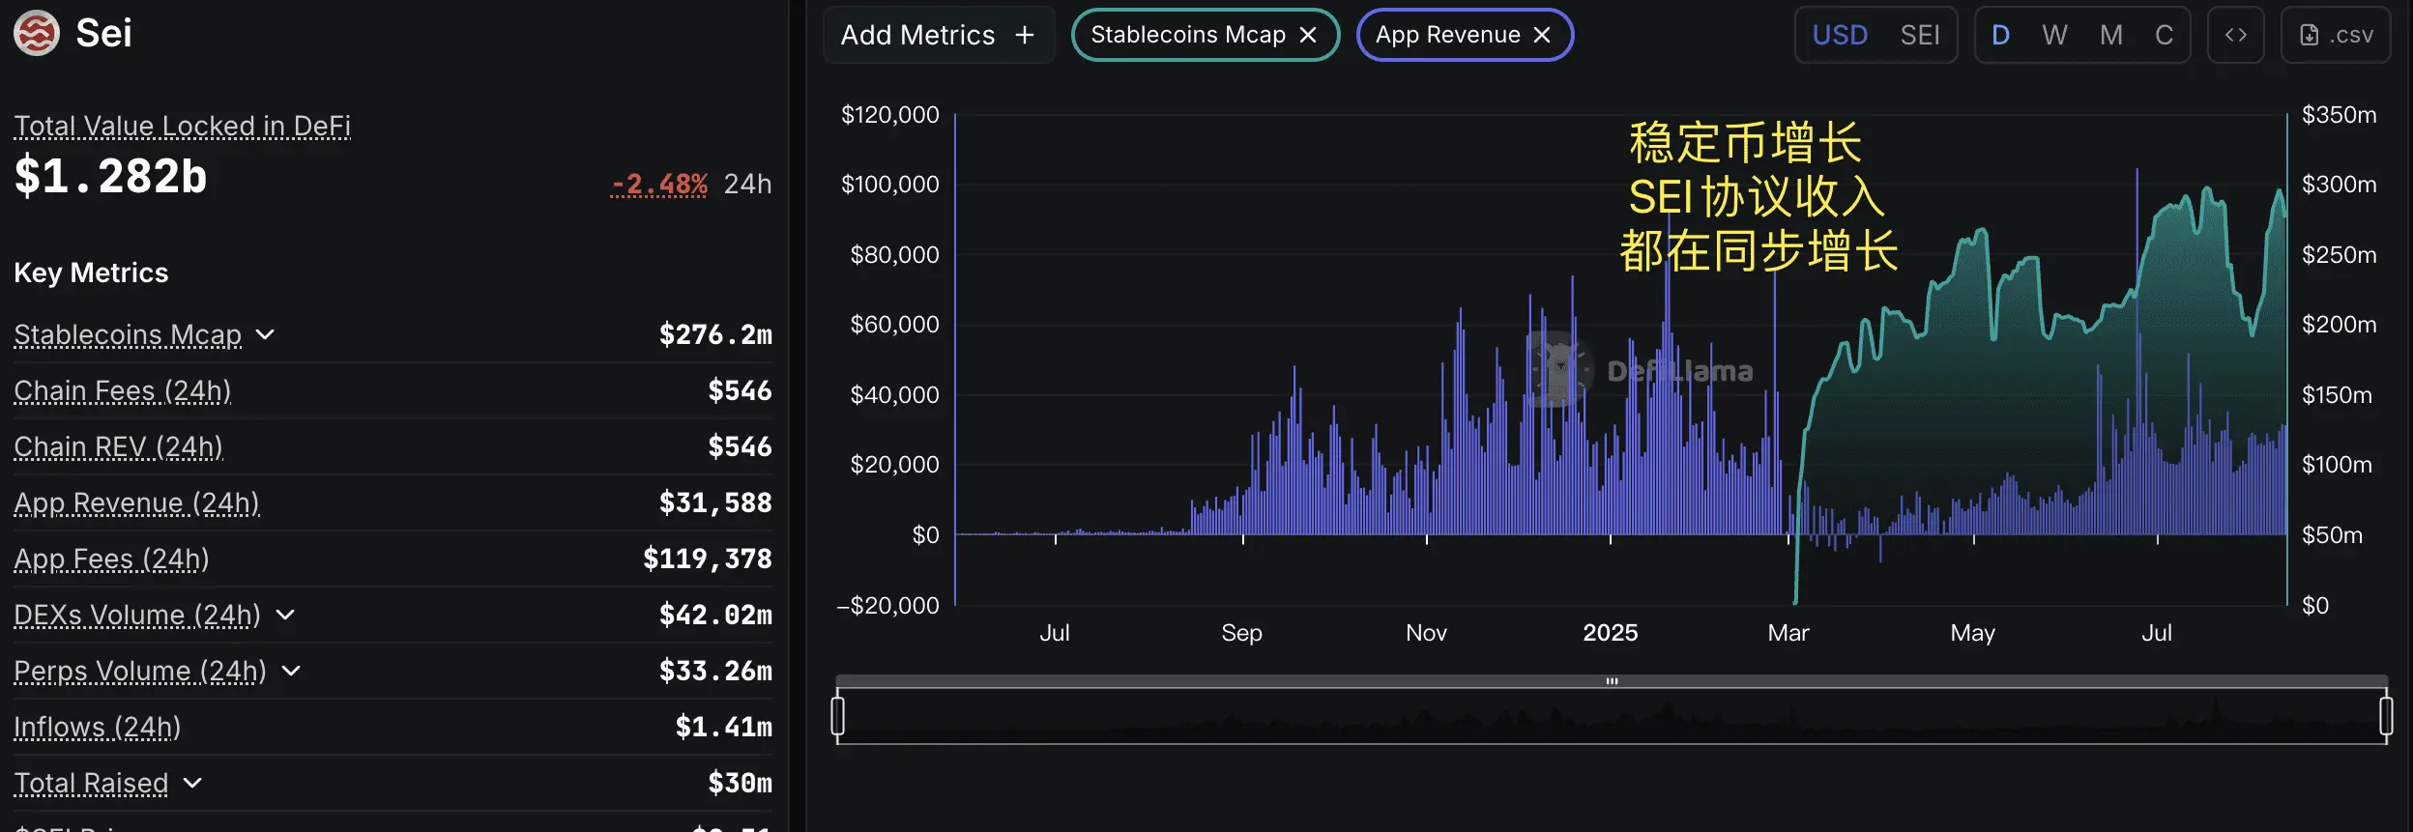Click the $42.02m DEXs volume value

[x=715, y=615]
